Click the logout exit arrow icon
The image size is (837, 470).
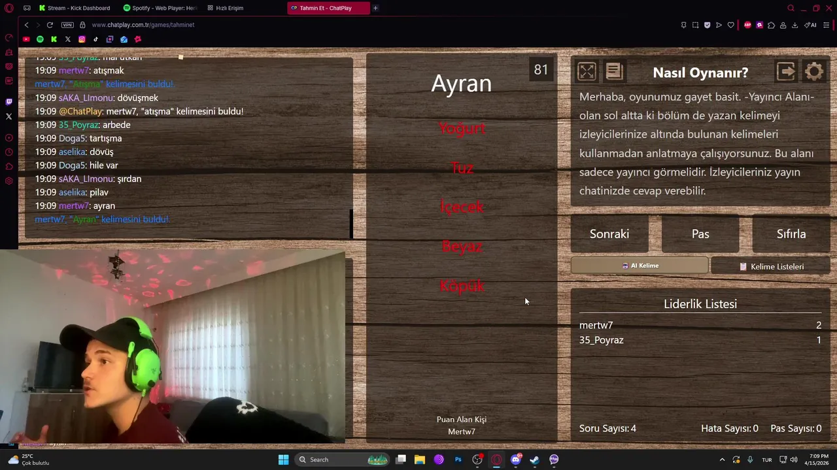pos(786,71)
